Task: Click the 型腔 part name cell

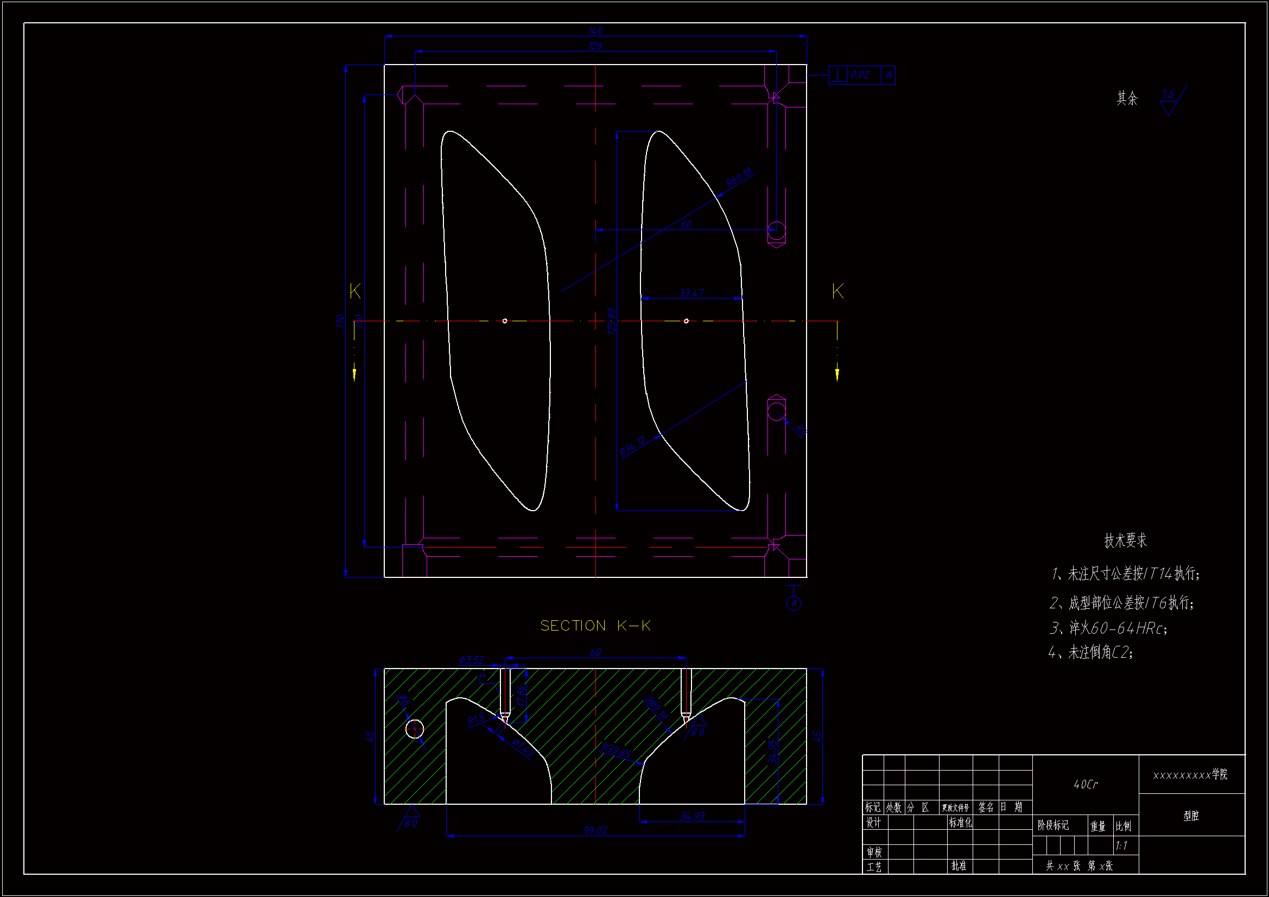Action: pyautogui.click(x=1191, y=816)
